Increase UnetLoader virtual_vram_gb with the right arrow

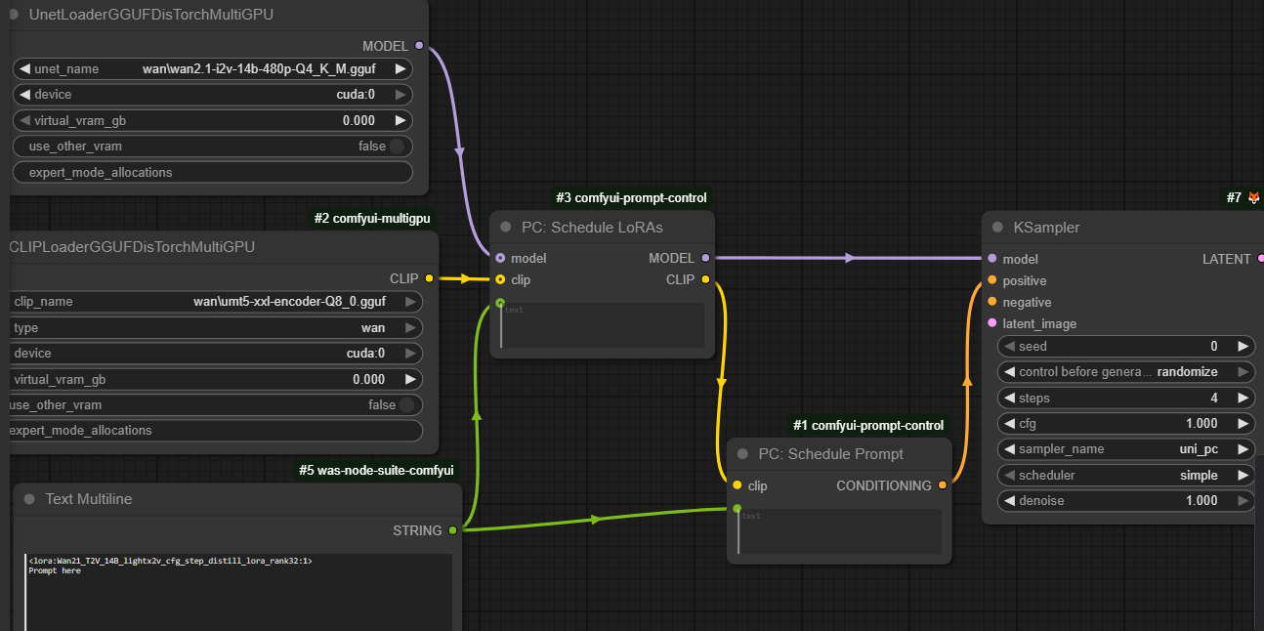(x=400, y=121)
